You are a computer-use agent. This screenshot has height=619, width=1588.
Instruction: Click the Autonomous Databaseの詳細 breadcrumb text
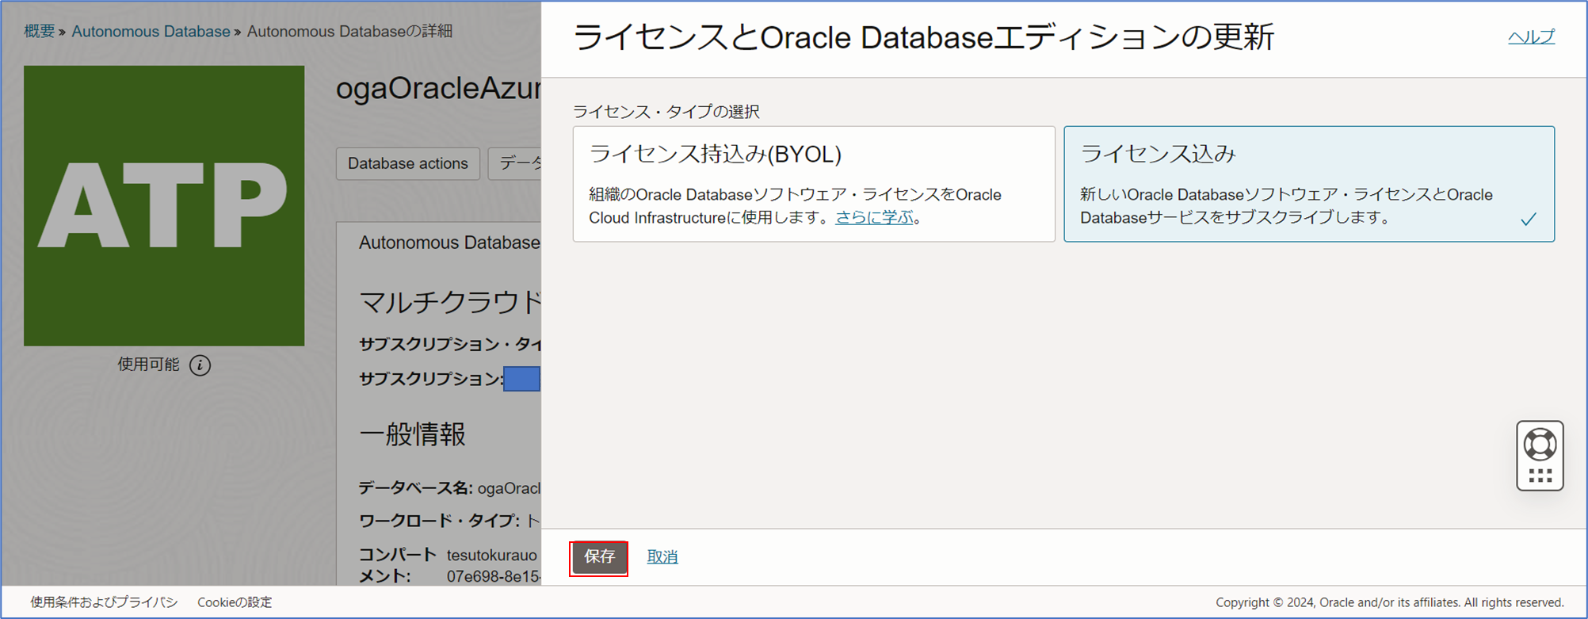[x=349, y=32]
